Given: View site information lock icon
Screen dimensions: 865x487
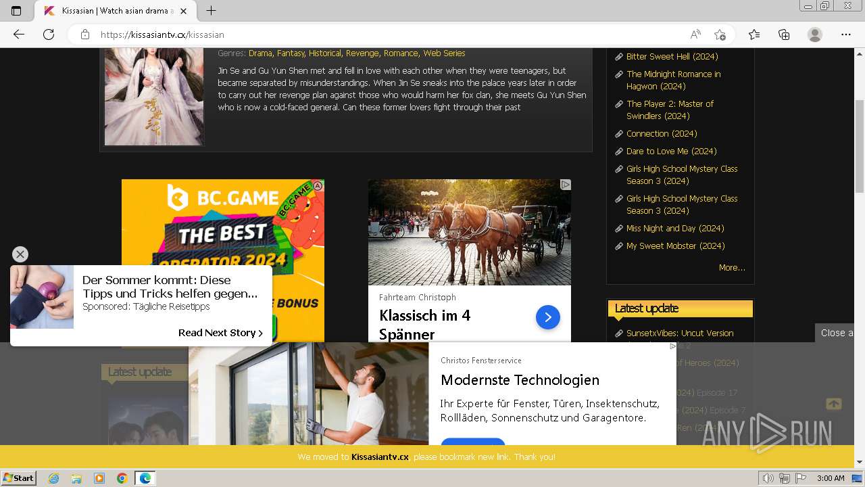Looking at the screenshot, I should coord(84,34).
